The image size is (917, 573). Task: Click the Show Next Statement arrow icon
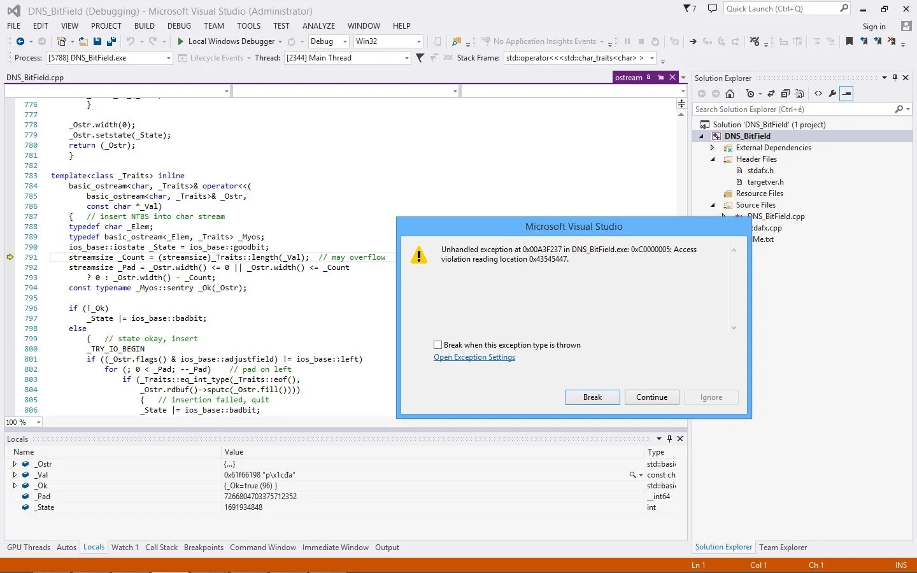[693, 41]
